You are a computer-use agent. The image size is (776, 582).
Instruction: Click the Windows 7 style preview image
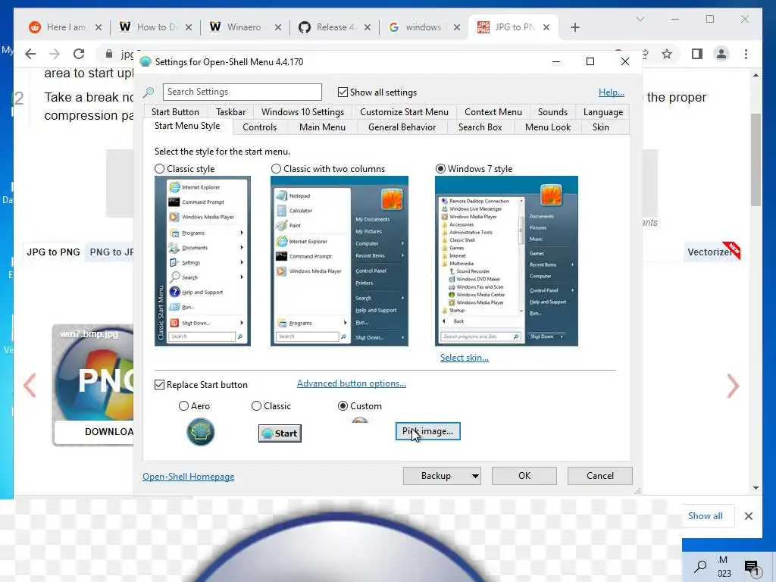tap(506, 261)
